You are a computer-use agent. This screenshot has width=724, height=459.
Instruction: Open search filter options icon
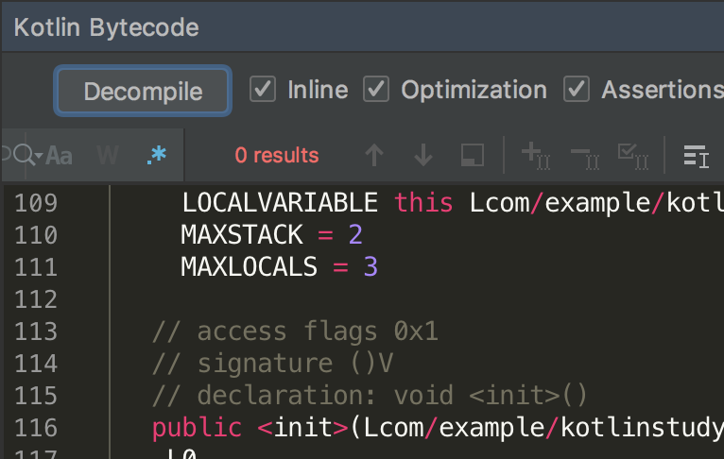(697, 156)
